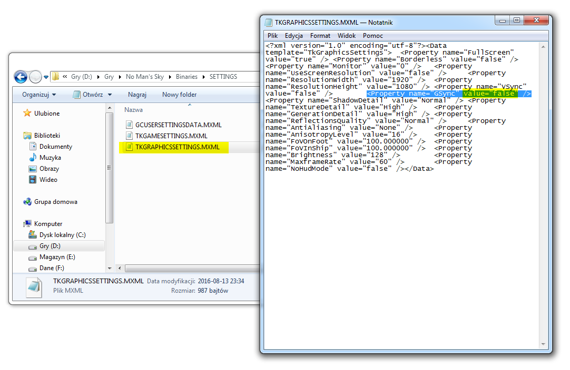This screenshot has width=570, height=370.
Task: Click the Dokumenty document icon
Action: click(x=33, y=147)
